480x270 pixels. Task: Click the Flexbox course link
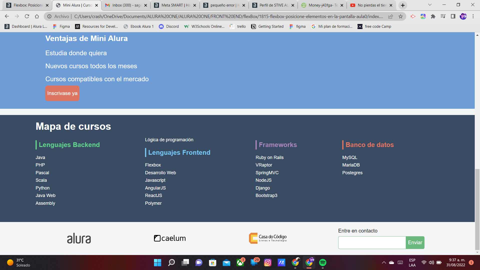(153, 165)
